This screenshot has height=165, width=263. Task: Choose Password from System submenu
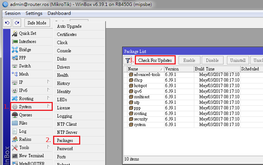[x=79, y=149]
